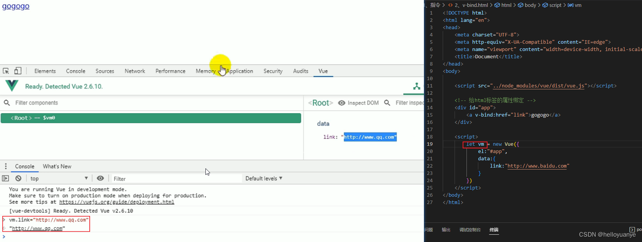Click the eye icon beside Inspect DOM

[x=342, y=103]
